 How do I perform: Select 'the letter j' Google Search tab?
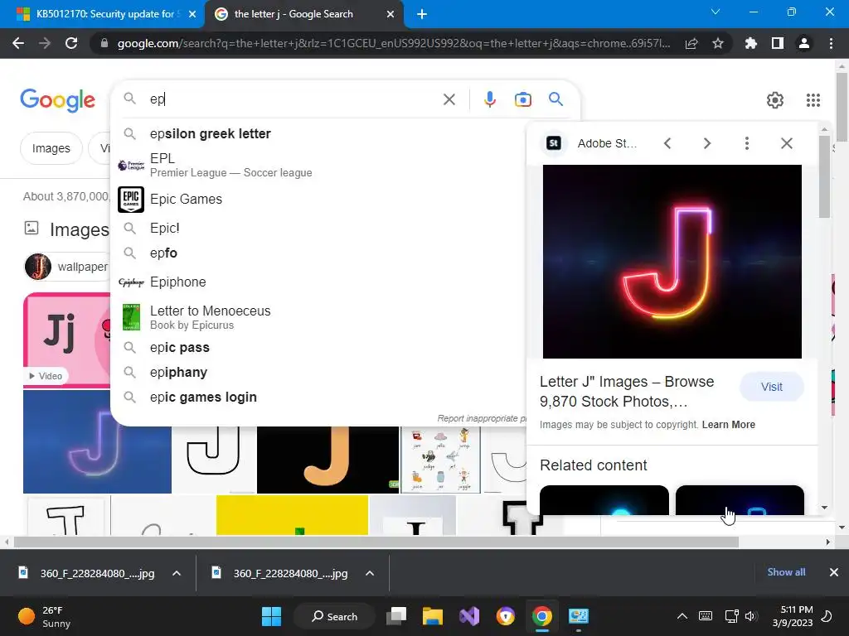coord(303,14)
